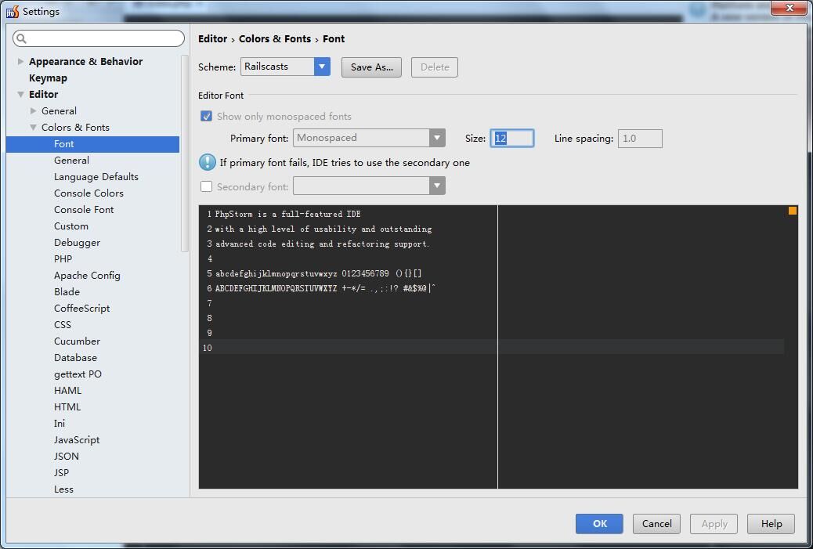
Task: Expand Appearance & Behavior section
Action: point(20,61)
